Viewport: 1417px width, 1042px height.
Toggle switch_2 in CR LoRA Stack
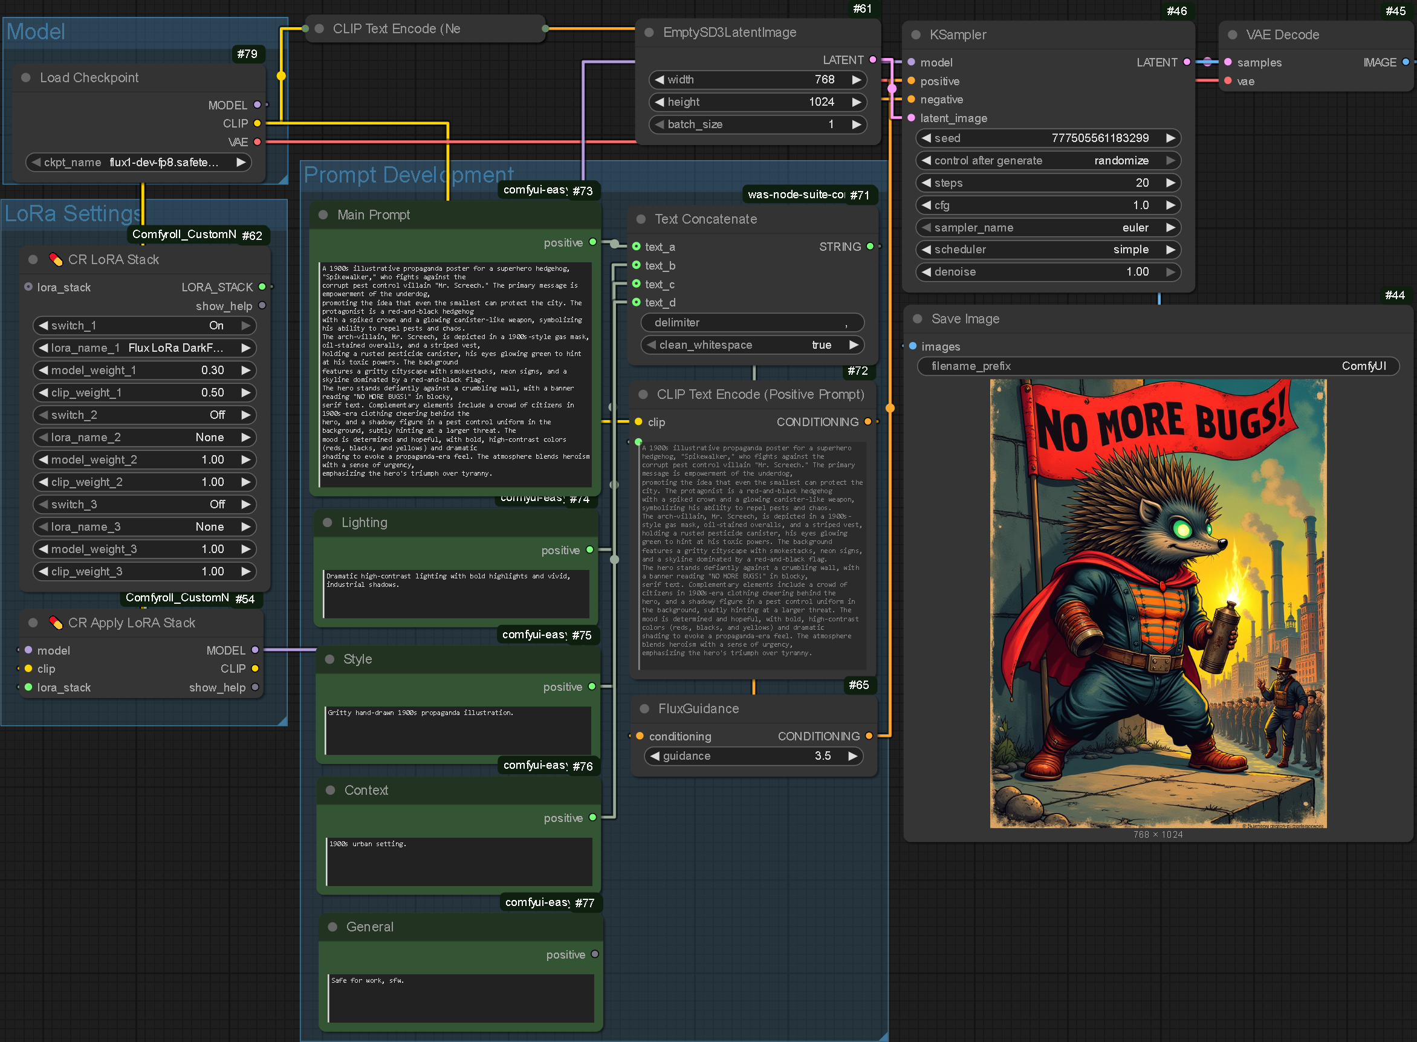[144, 415]
